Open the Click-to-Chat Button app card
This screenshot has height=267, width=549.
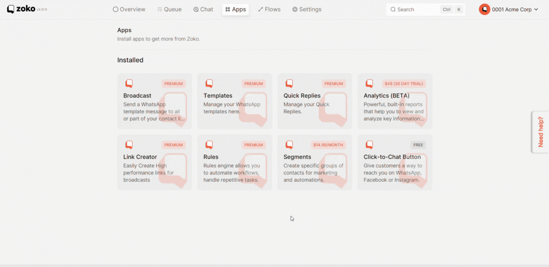pos(395,163)
